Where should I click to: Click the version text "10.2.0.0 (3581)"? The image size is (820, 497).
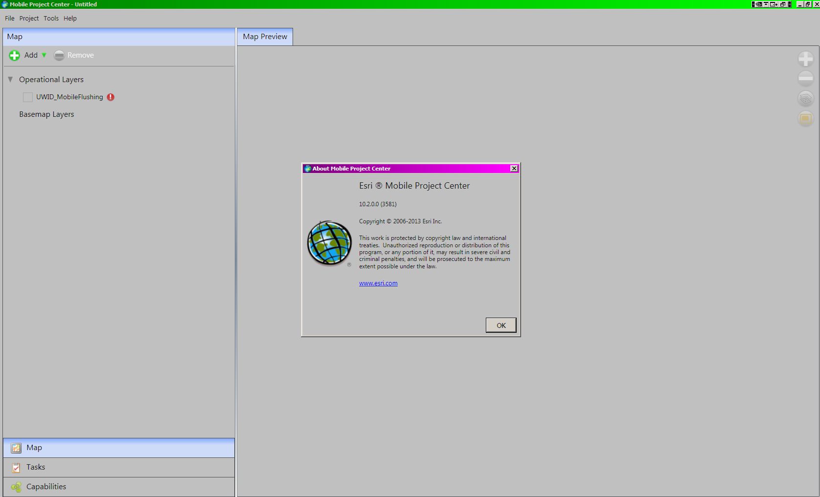click(378, 204)
